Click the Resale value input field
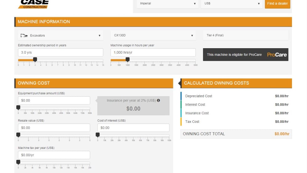The width and height of the screenshot is (307, 173). point(54,128)
